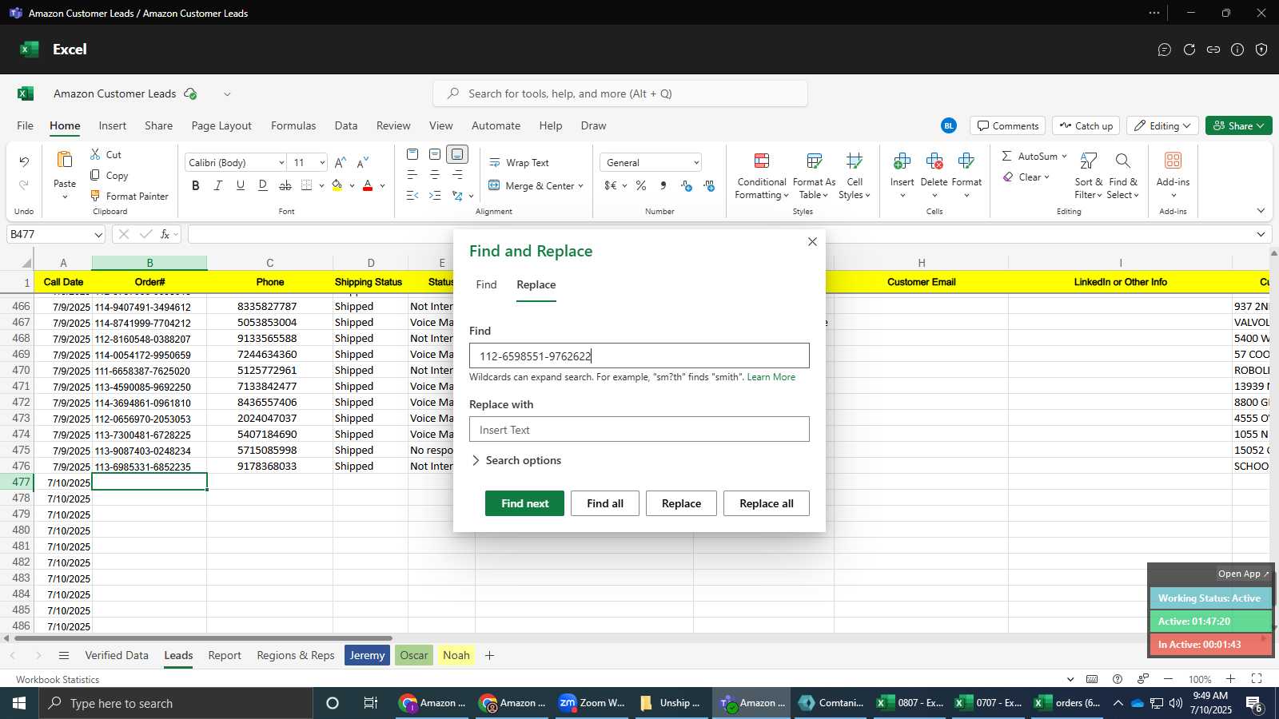Click the Paste clipboard icon
This screenshot has width=1279, height=719.
point(65,160)
